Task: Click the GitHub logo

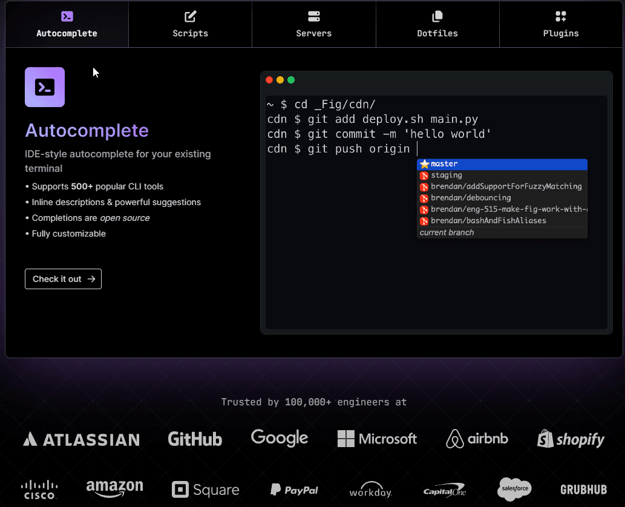Action: [x=195, y=439]
